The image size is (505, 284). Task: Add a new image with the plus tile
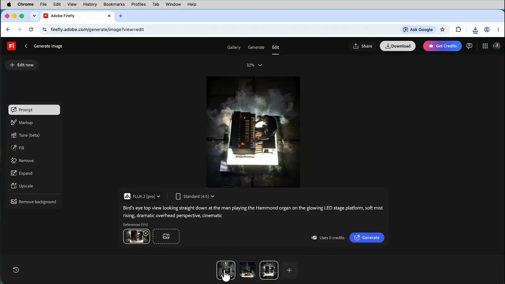pyautogui.click(x=289, y=270)
